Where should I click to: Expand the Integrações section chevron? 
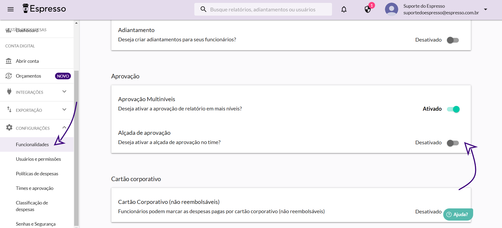pyautogui.click(x=64, y=92)
